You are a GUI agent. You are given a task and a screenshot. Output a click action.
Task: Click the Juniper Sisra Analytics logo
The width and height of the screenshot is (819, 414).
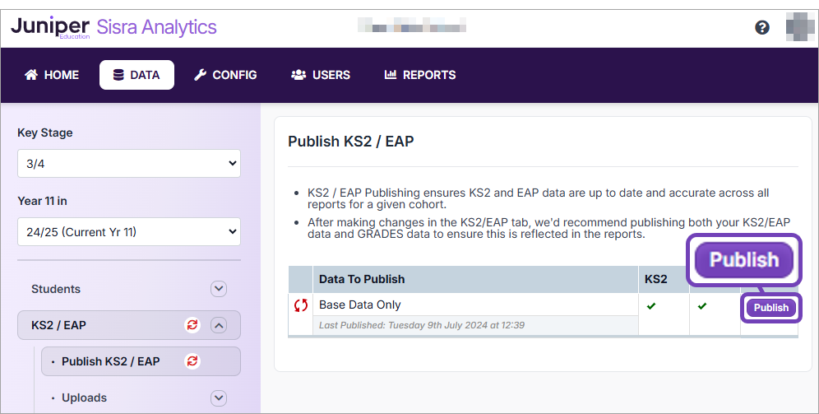(113, 27)
